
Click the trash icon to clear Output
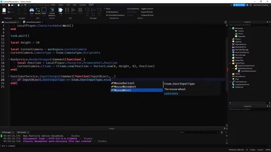coord(222,132)
